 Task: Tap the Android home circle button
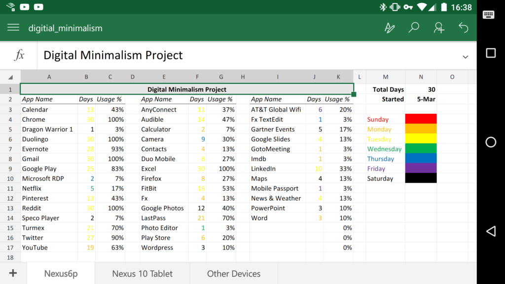click(491, 142)
